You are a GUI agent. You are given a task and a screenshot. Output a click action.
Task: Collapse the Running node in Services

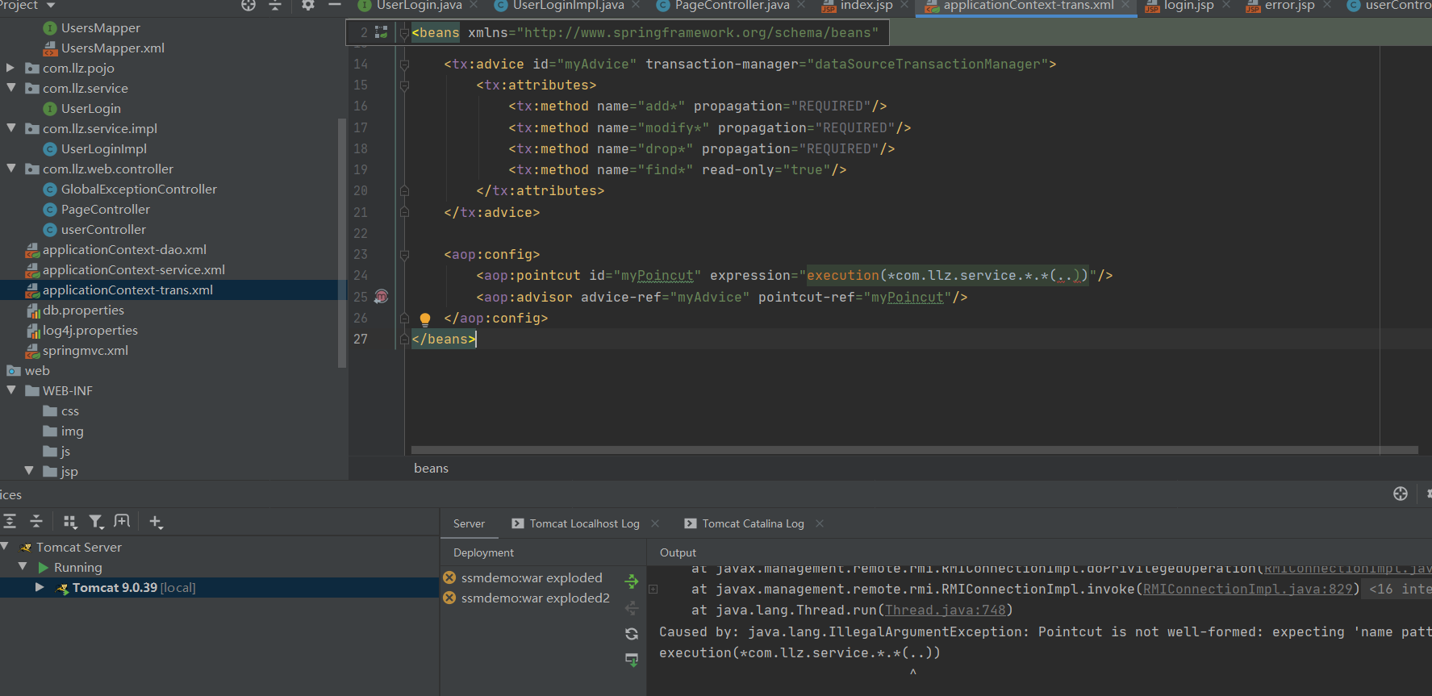click(23, 567)
